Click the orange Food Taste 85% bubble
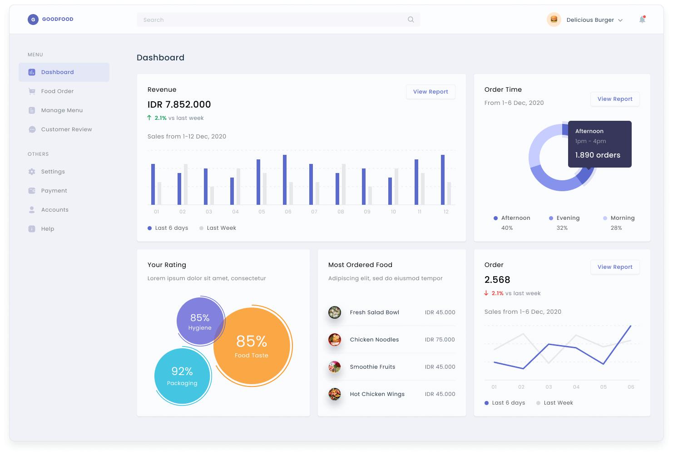 click(x=252, y=346)
